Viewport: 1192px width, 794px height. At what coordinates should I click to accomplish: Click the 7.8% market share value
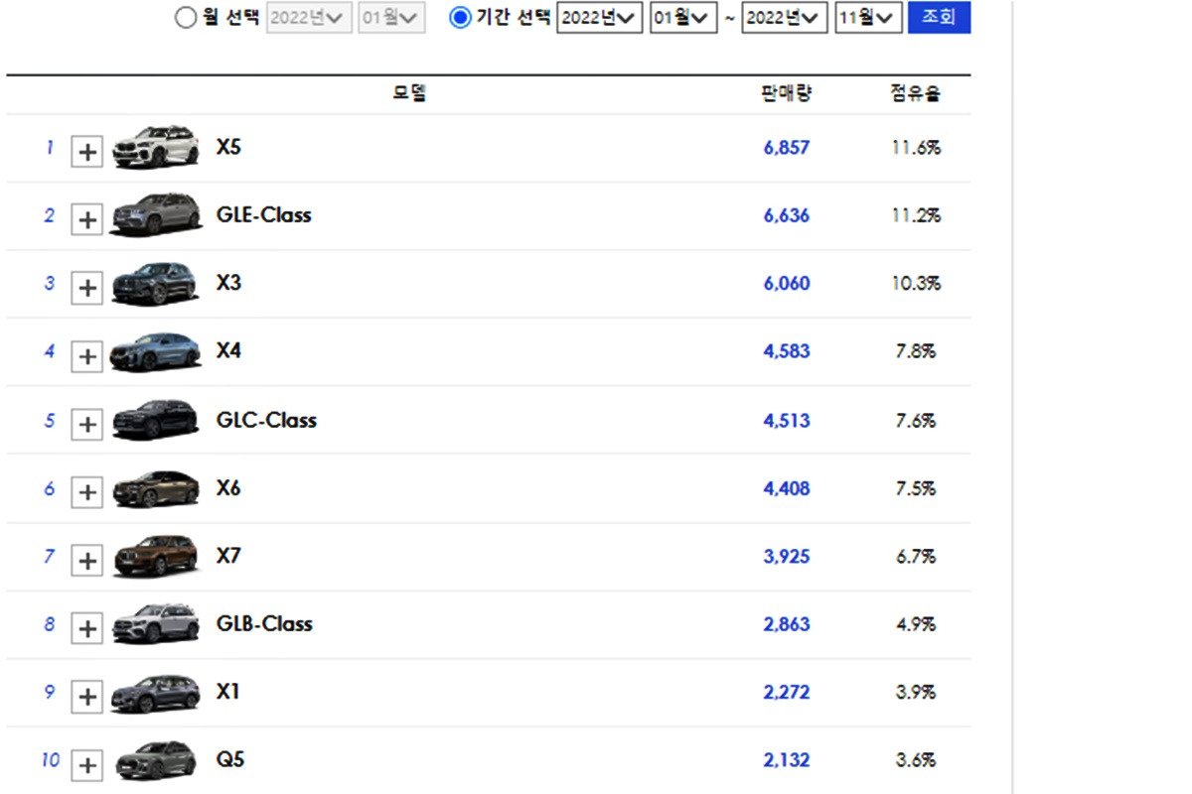916,351
